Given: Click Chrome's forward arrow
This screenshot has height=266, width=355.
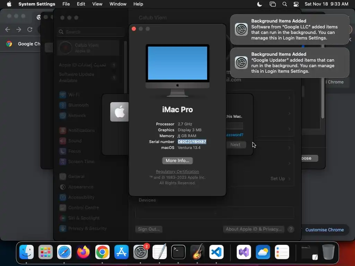Looking at the screenshot, I should pos(19,29).
